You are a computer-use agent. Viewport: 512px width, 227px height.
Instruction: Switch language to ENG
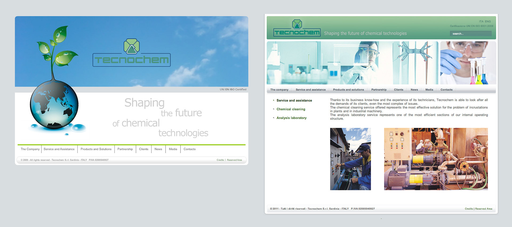pos(488,21)
